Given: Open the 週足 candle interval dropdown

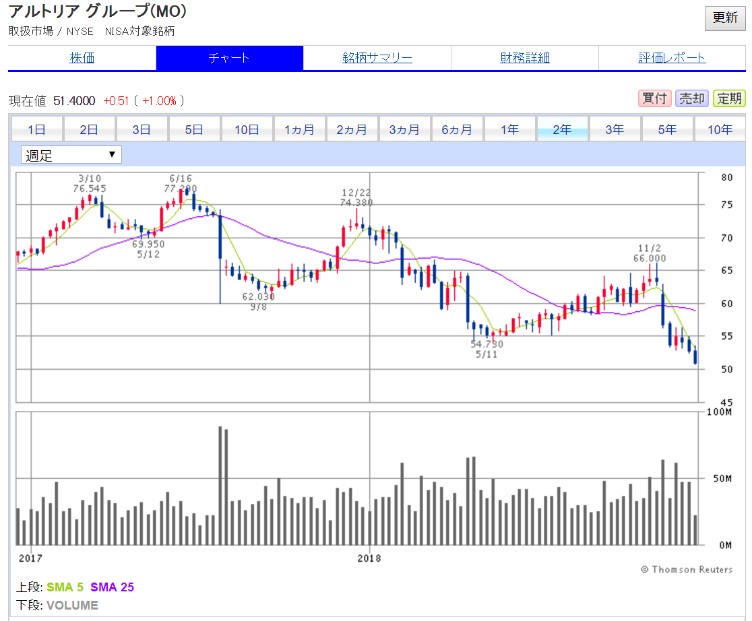Looking at the screenshot, I should (x=71, y=155).
